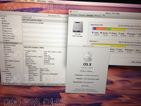
Task: Collapse the Network tree section
Action: click(x=2, y=71)
